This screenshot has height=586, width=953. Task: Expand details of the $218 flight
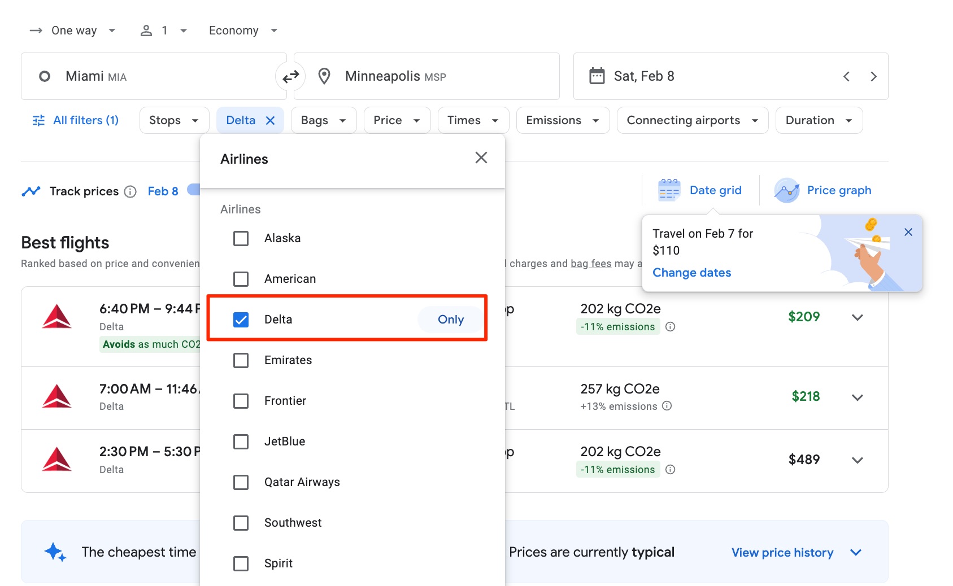point(858,397)
